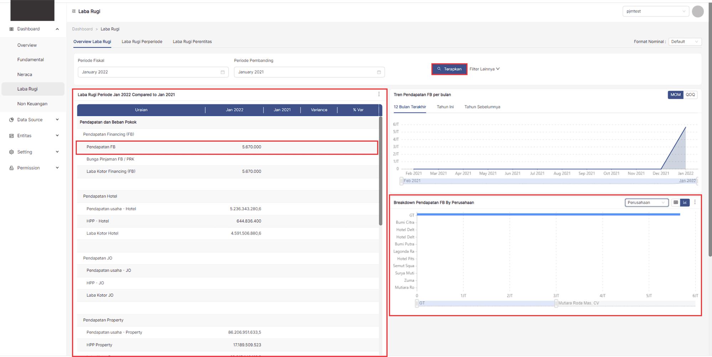Click the hamburger menu icon beside Laba Rugi
The image size is (712, 357).
point(74,11)
